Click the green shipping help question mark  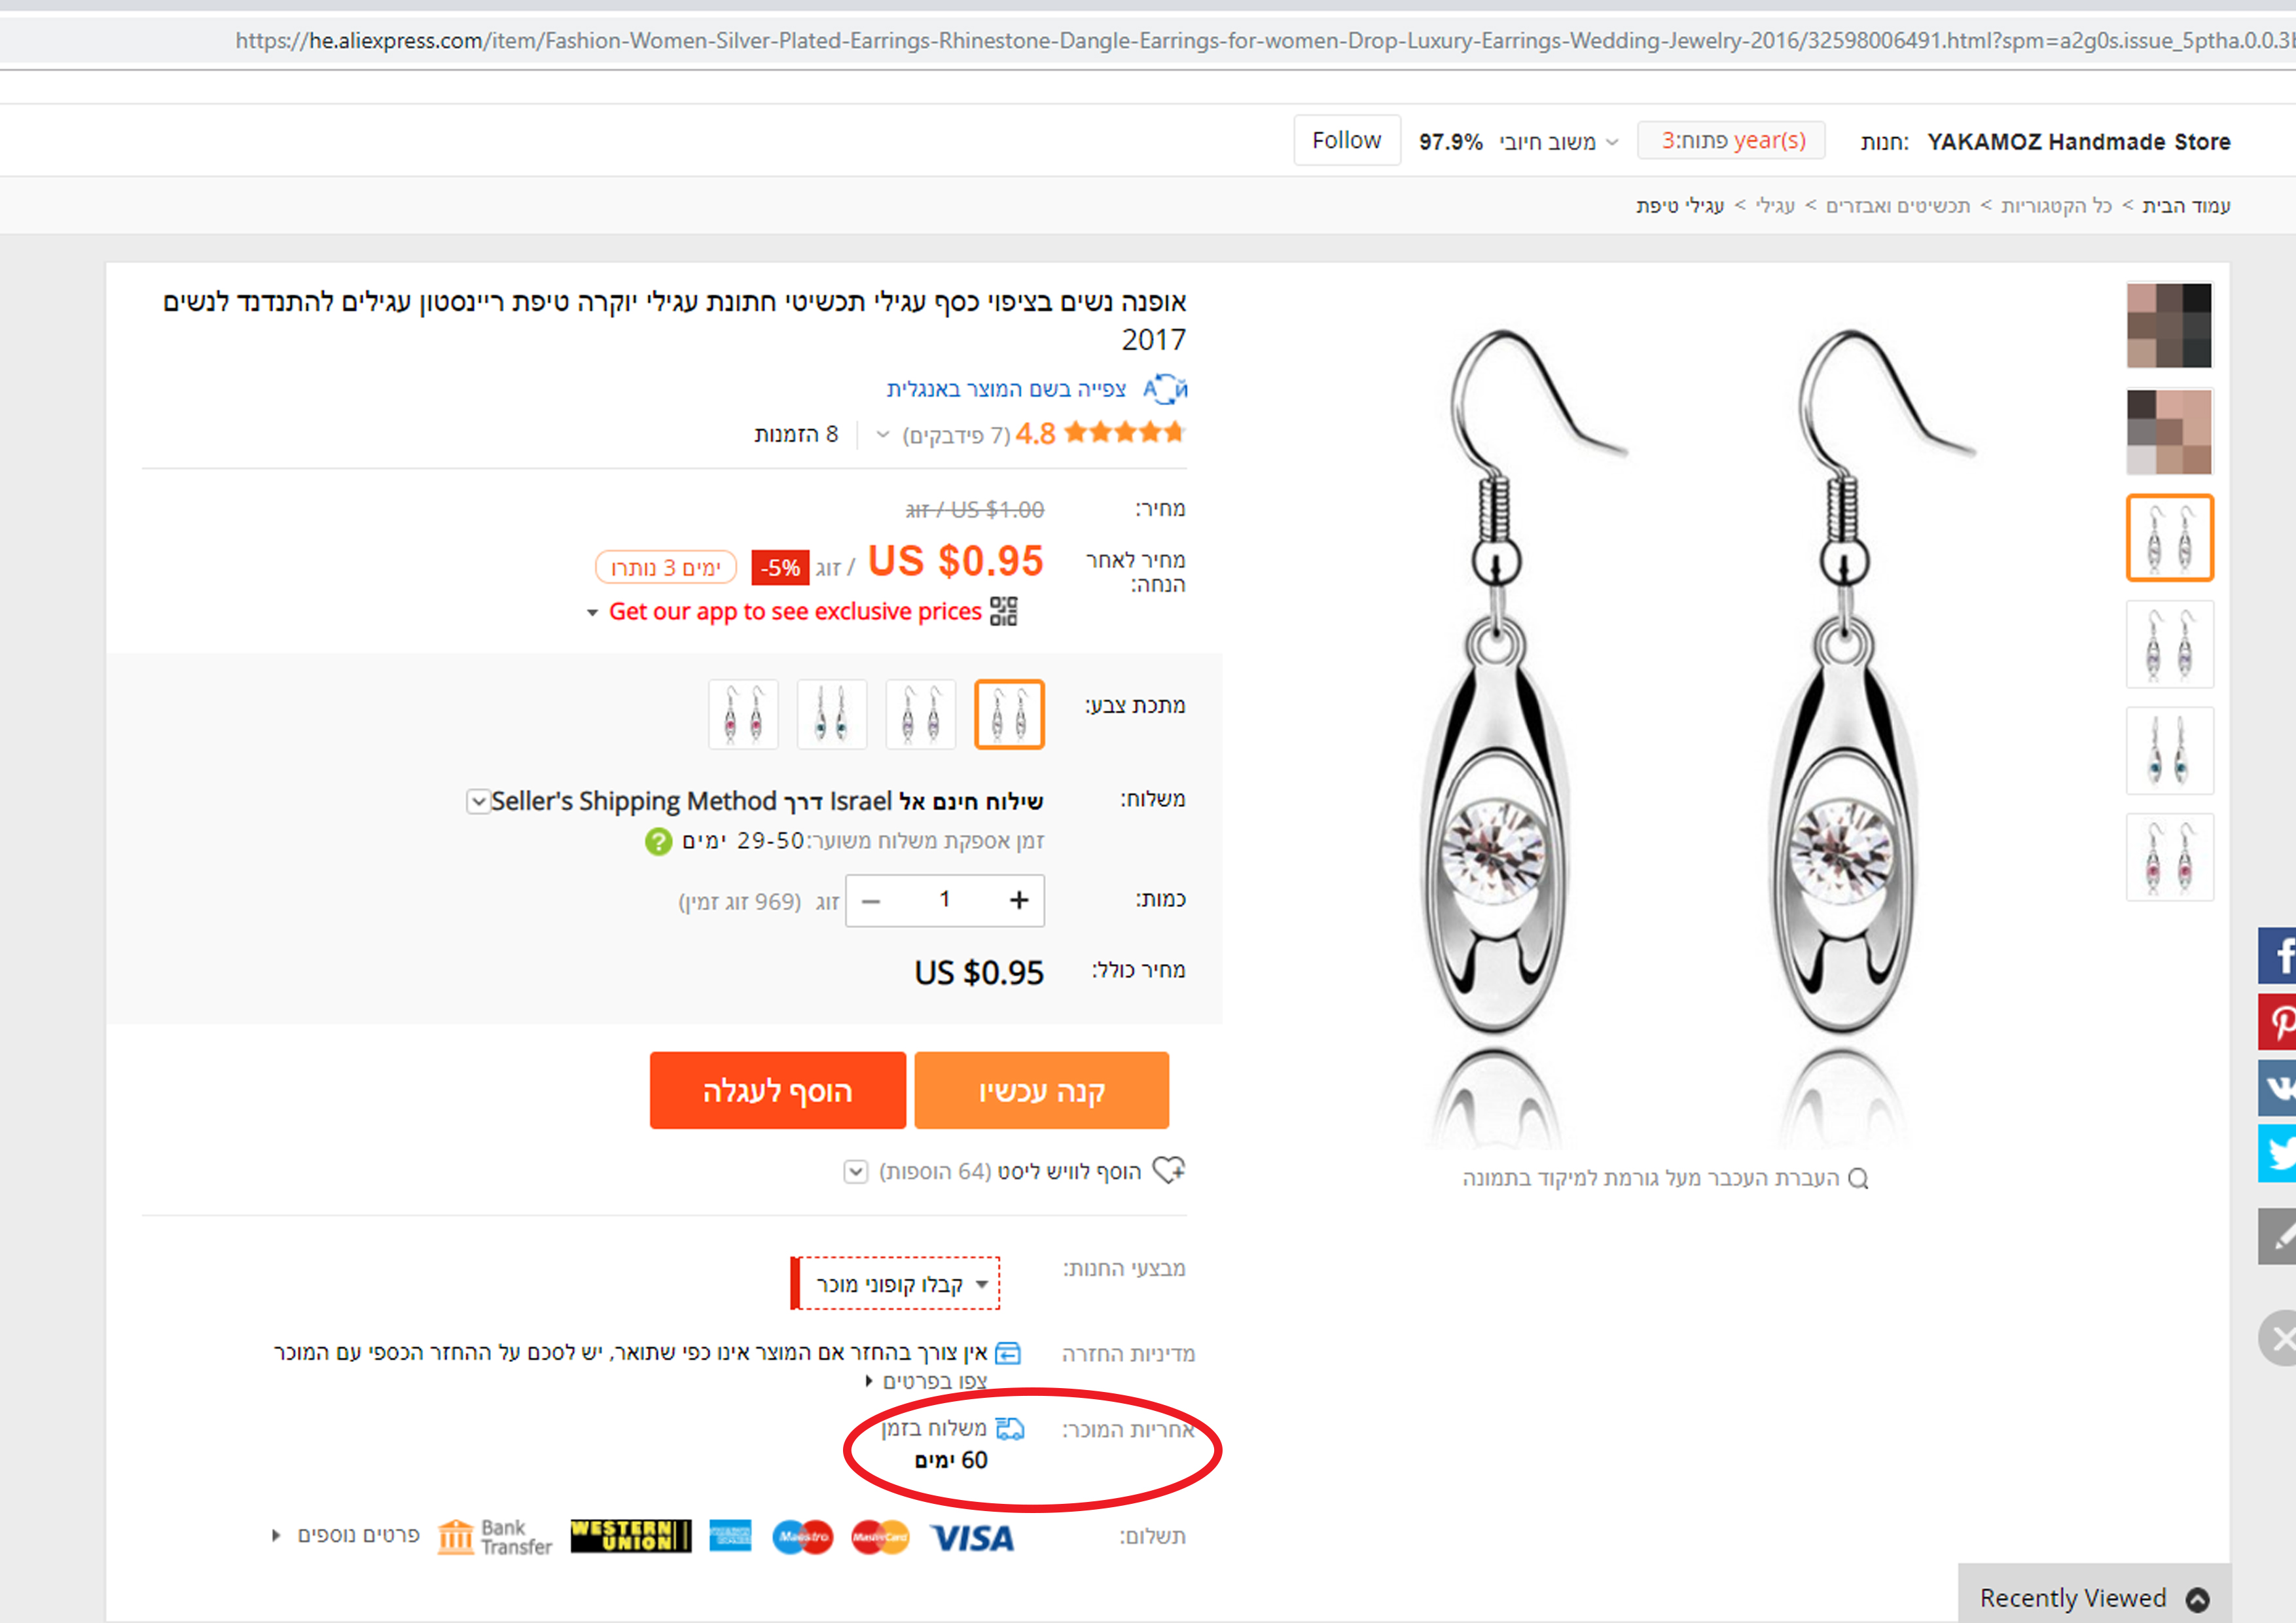(x=658, y=841)
